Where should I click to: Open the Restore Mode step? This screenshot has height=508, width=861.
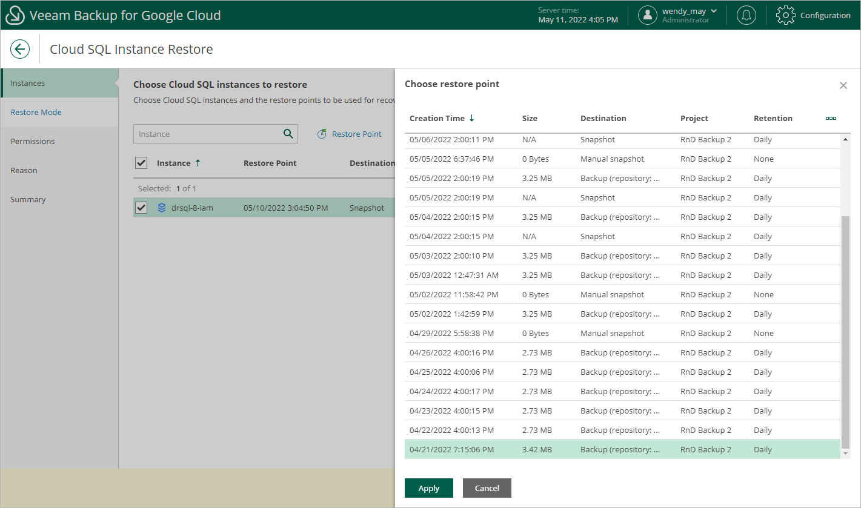(59, 112)
